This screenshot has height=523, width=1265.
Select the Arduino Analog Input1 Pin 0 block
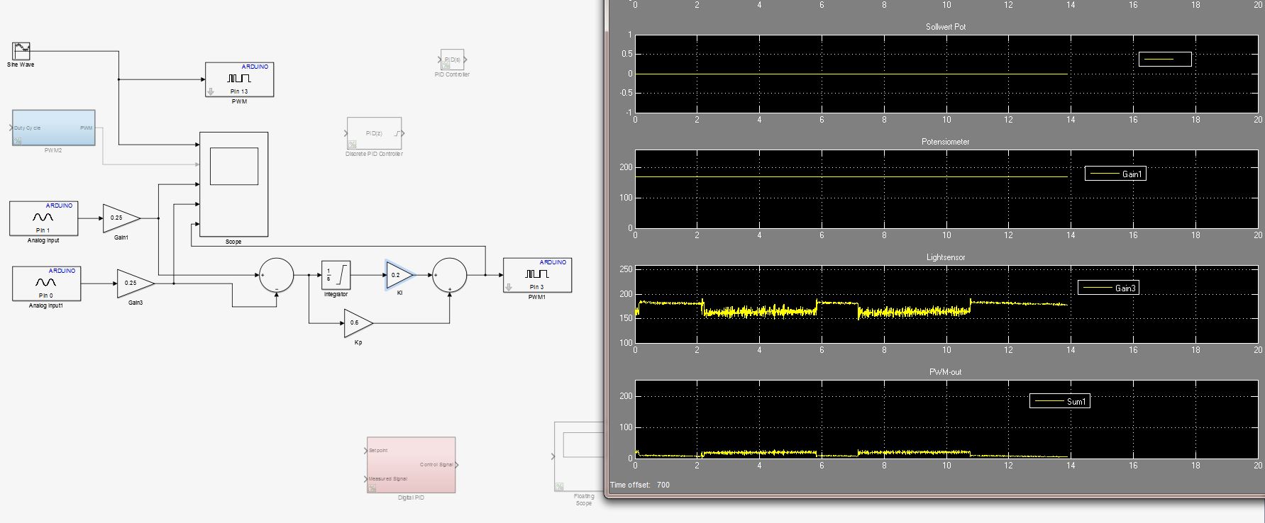pyautogui.click(x=46, y=283)
